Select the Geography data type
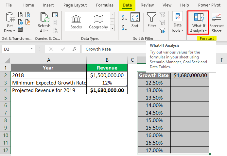The image size is (227, 156). pos(98,22)
